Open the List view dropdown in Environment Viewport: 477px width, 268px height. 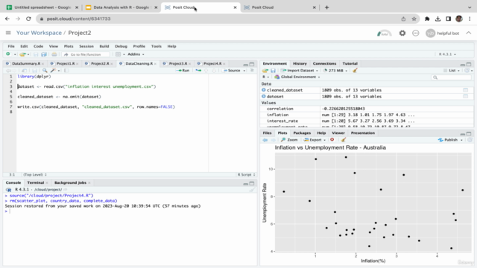(452, 71)
